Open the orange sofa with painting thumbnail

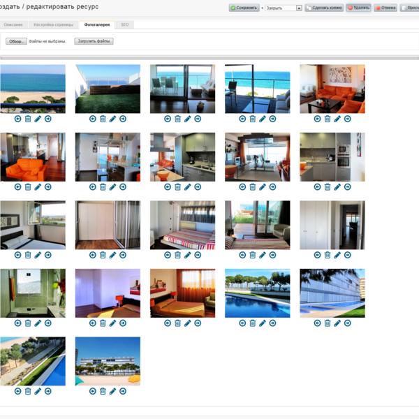click(332, 89)
